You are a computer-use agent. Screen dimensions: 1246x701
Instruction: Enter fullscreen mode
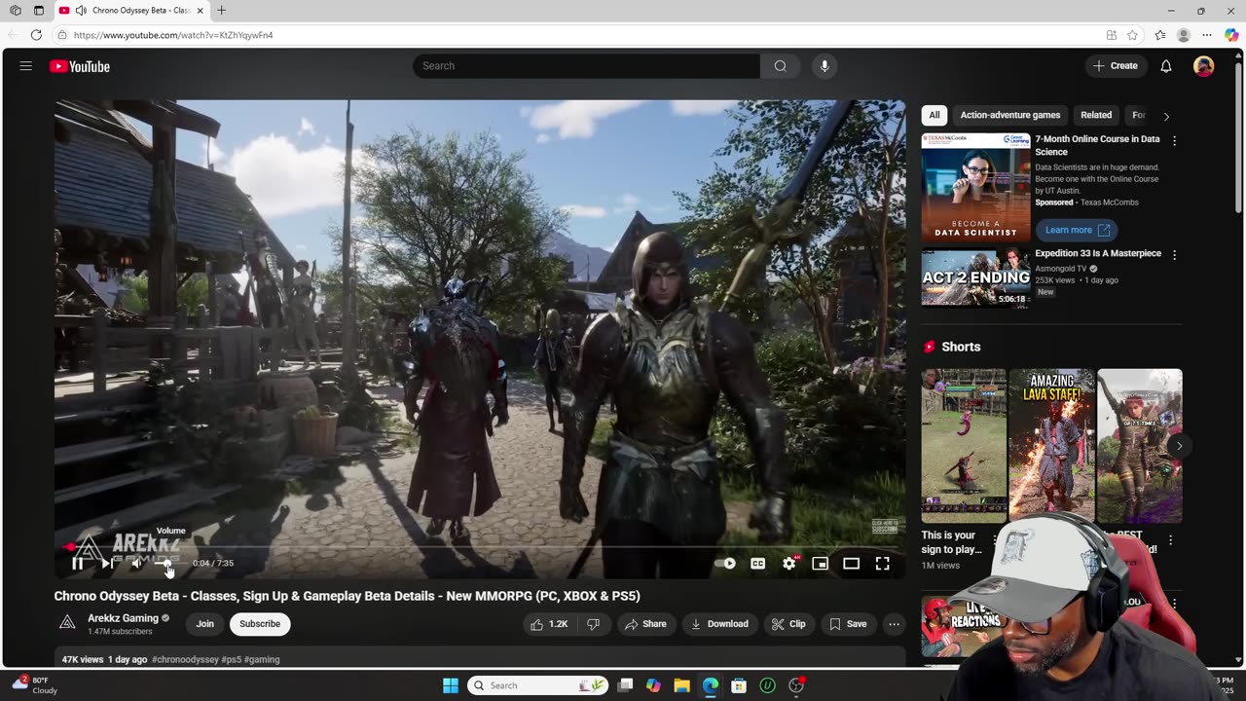(x=882, y=563)
